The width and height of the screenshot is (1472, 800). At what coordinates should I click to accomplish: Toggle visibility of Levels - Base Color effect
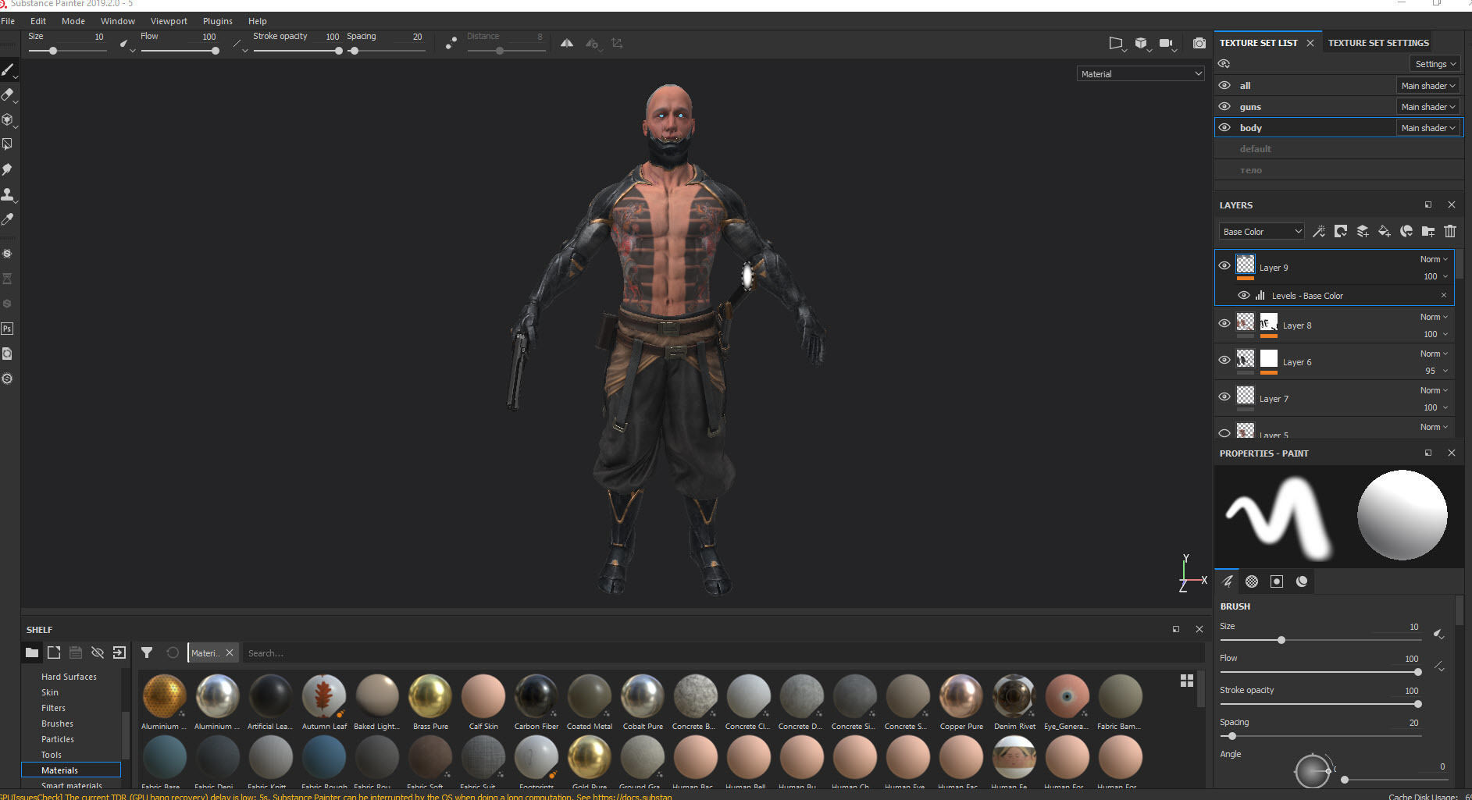click(1244, 295)
